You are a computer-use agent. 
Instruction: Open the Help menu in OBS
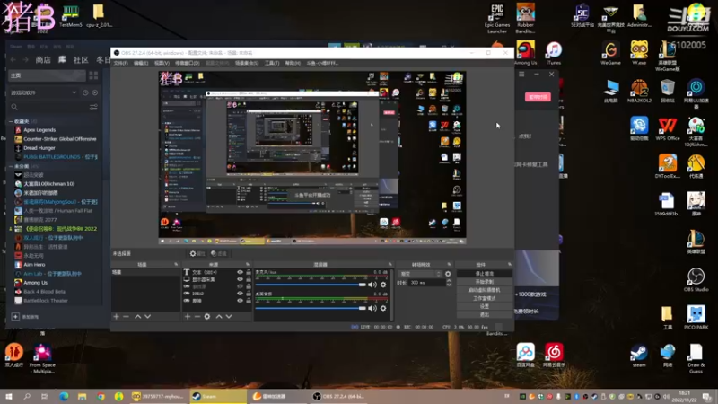293,63
